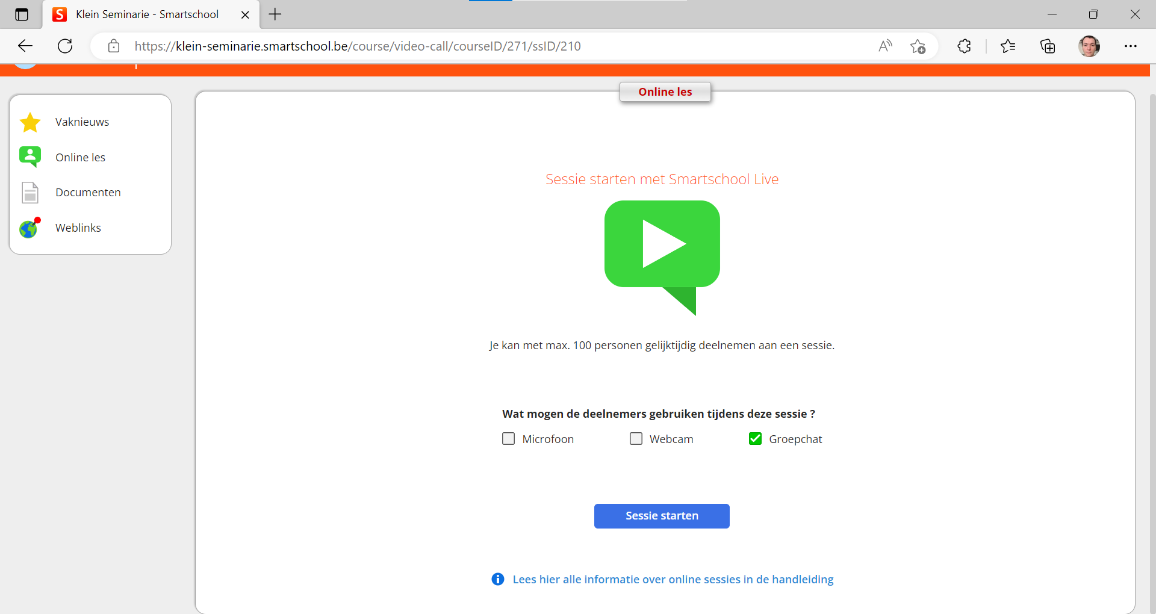Open Documenten in the sidebar menu
1156x614 pixels.
(88, 193)
